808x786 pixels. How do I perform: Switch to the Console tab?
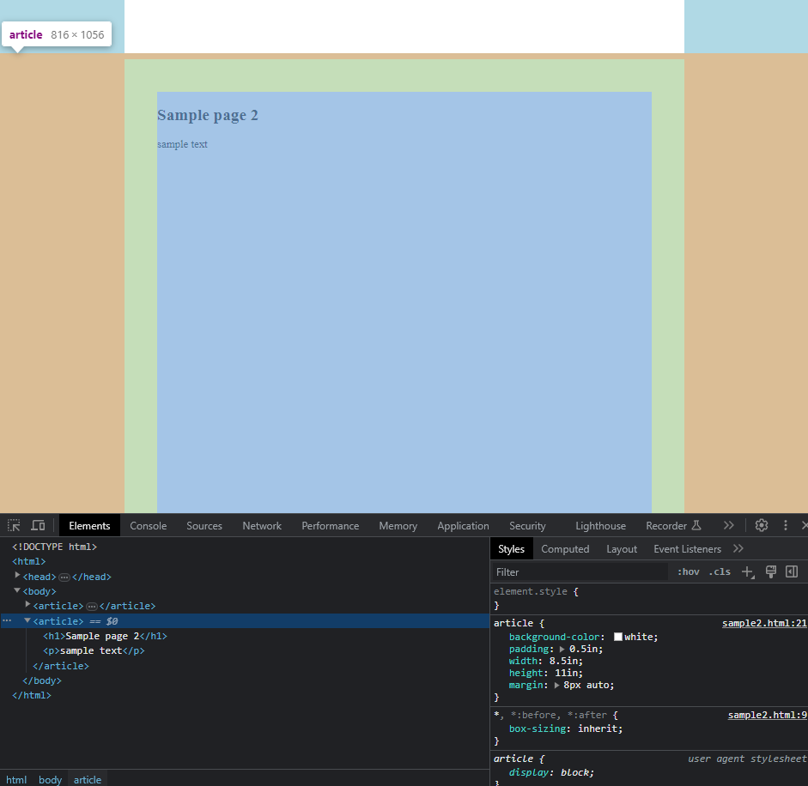click(149, 525)
